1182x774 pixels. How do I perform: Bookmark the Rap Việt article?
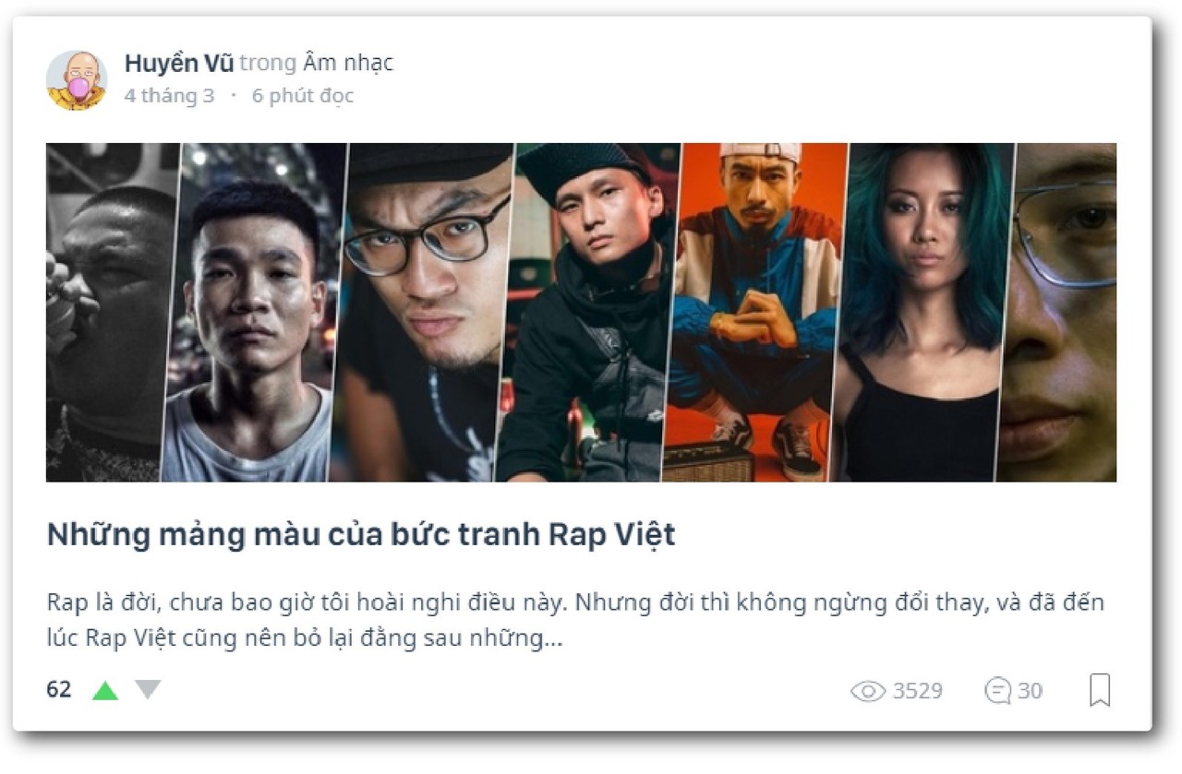click(1099, 690)
